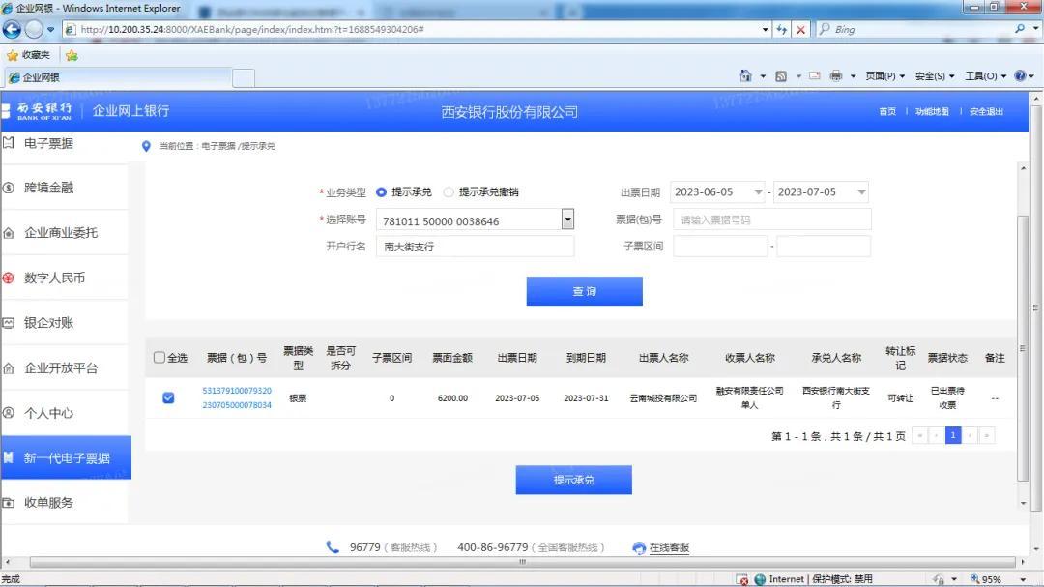Toggle the 全选 select-all checkbox

click(159, 357)
